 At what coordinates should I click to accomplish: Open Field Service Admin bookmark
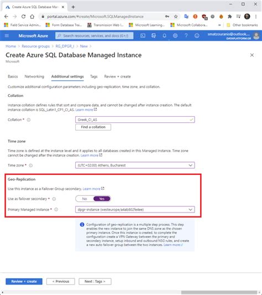[x=22, y=25]
